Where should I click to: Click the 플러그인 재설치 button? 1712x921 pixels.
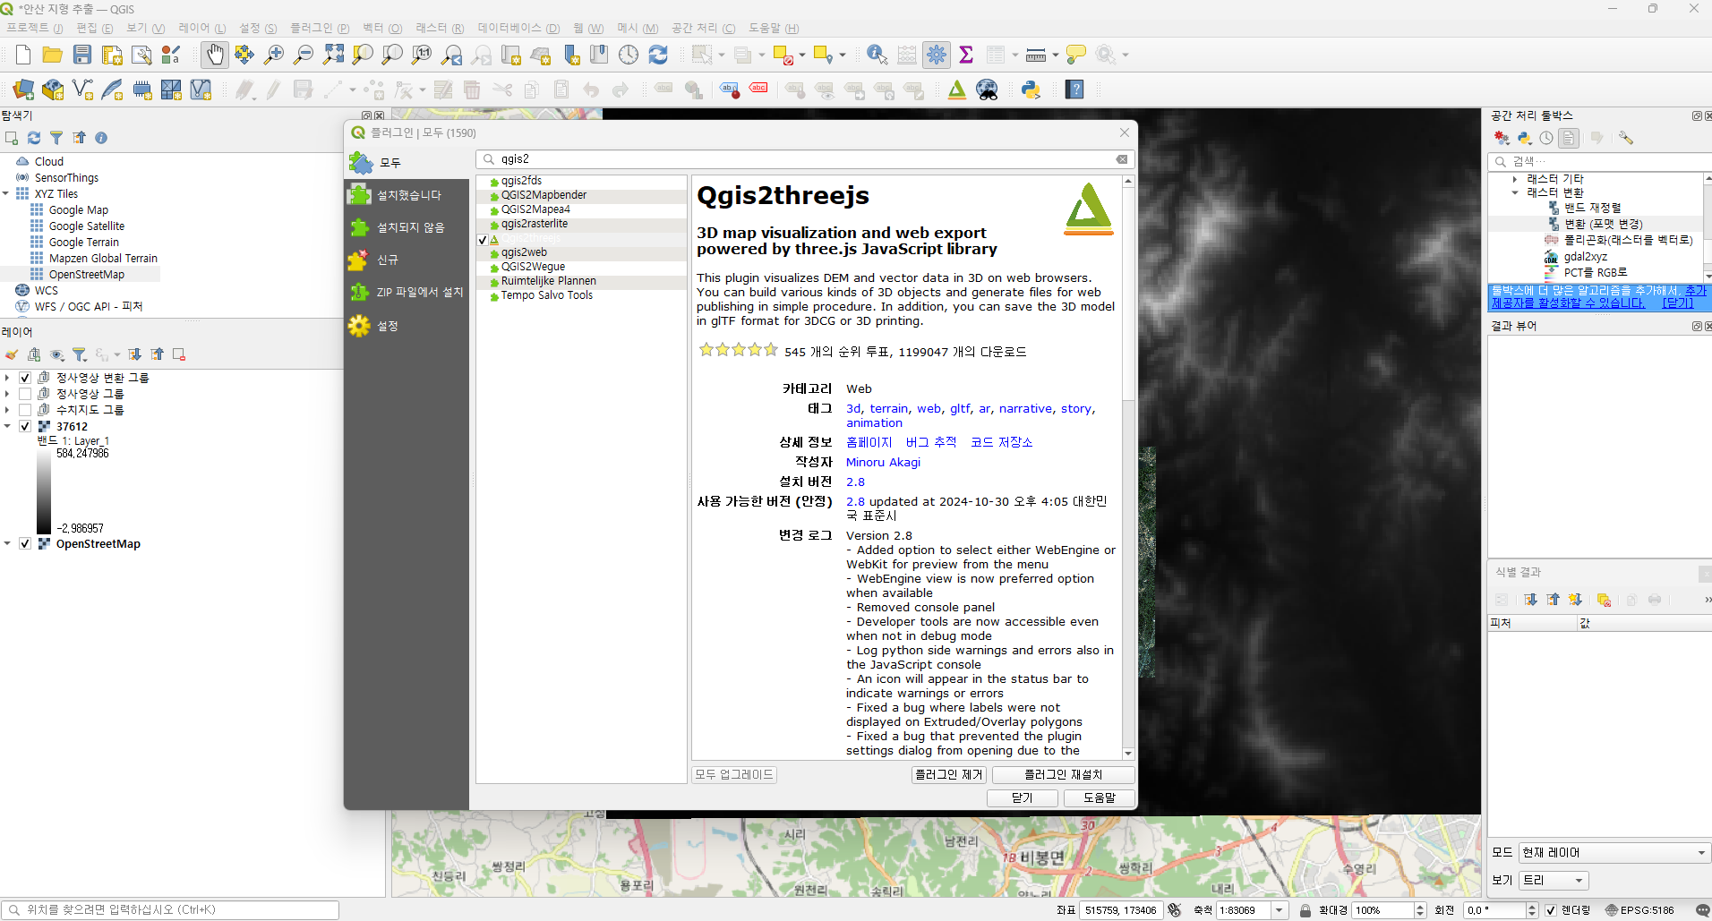pos(1063,775)
